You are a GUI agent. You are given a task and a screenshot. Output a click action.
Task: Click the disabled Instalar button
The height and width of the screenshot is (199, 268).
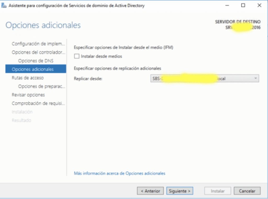(217, 191)
